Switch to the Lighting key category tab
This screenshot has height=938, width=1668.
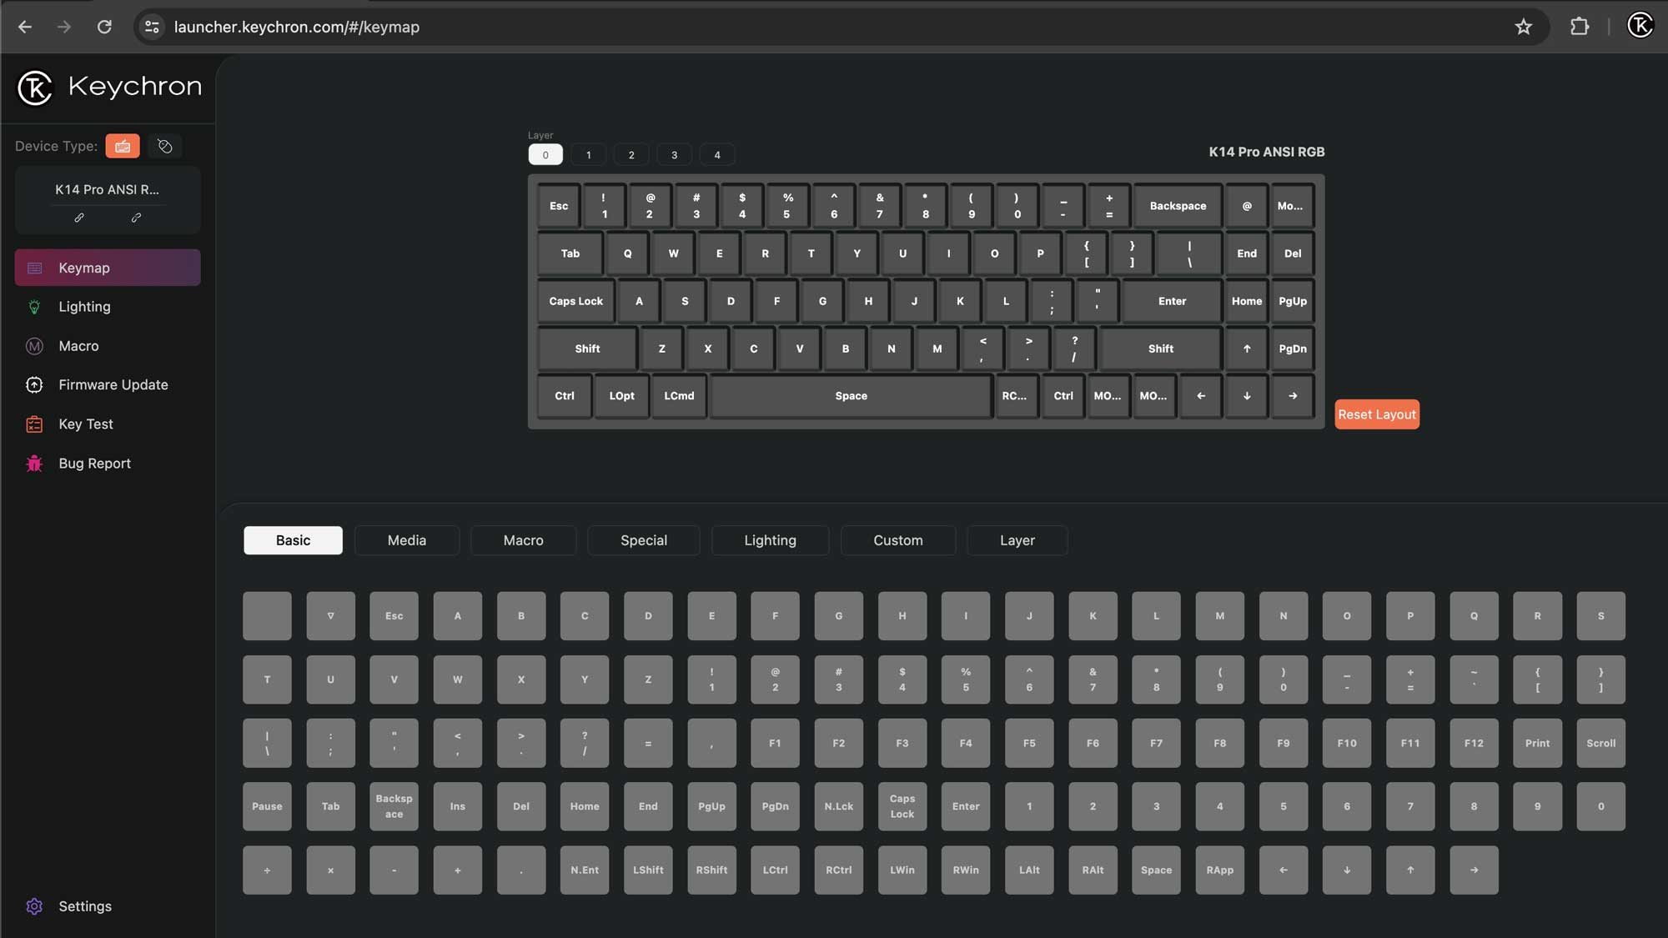770,539
